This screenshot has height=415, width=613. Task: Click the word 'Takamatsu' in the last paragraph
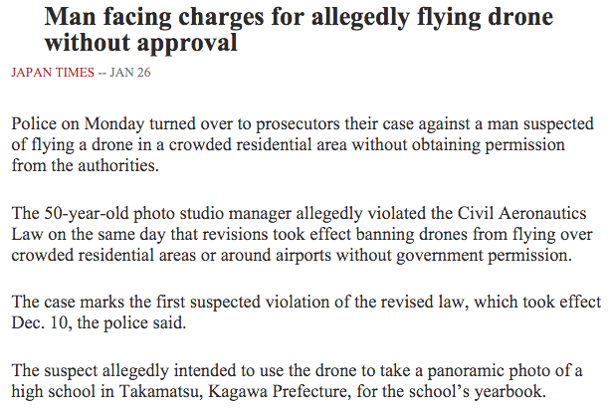coord(160,391)
